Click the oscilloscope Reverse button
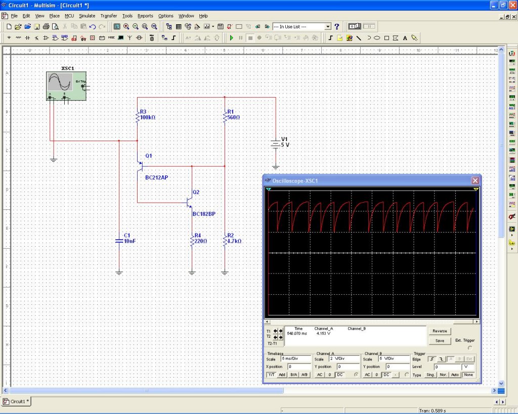This screenshot has width=518, height=414. (440, 331)
